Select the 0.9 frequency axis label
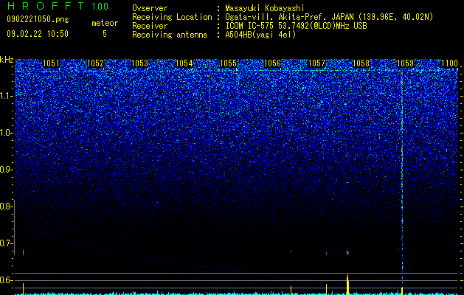The width and height of the screenshot is (464, 295). (x=7, y=170)
